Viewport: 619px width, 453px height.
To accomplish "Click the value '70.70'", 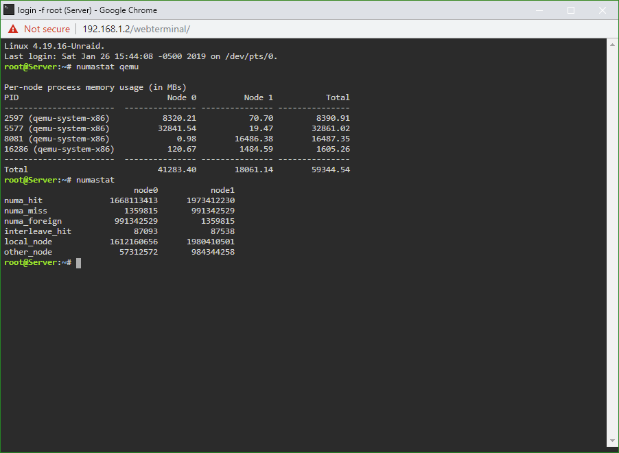I will [x=261, y=118].
